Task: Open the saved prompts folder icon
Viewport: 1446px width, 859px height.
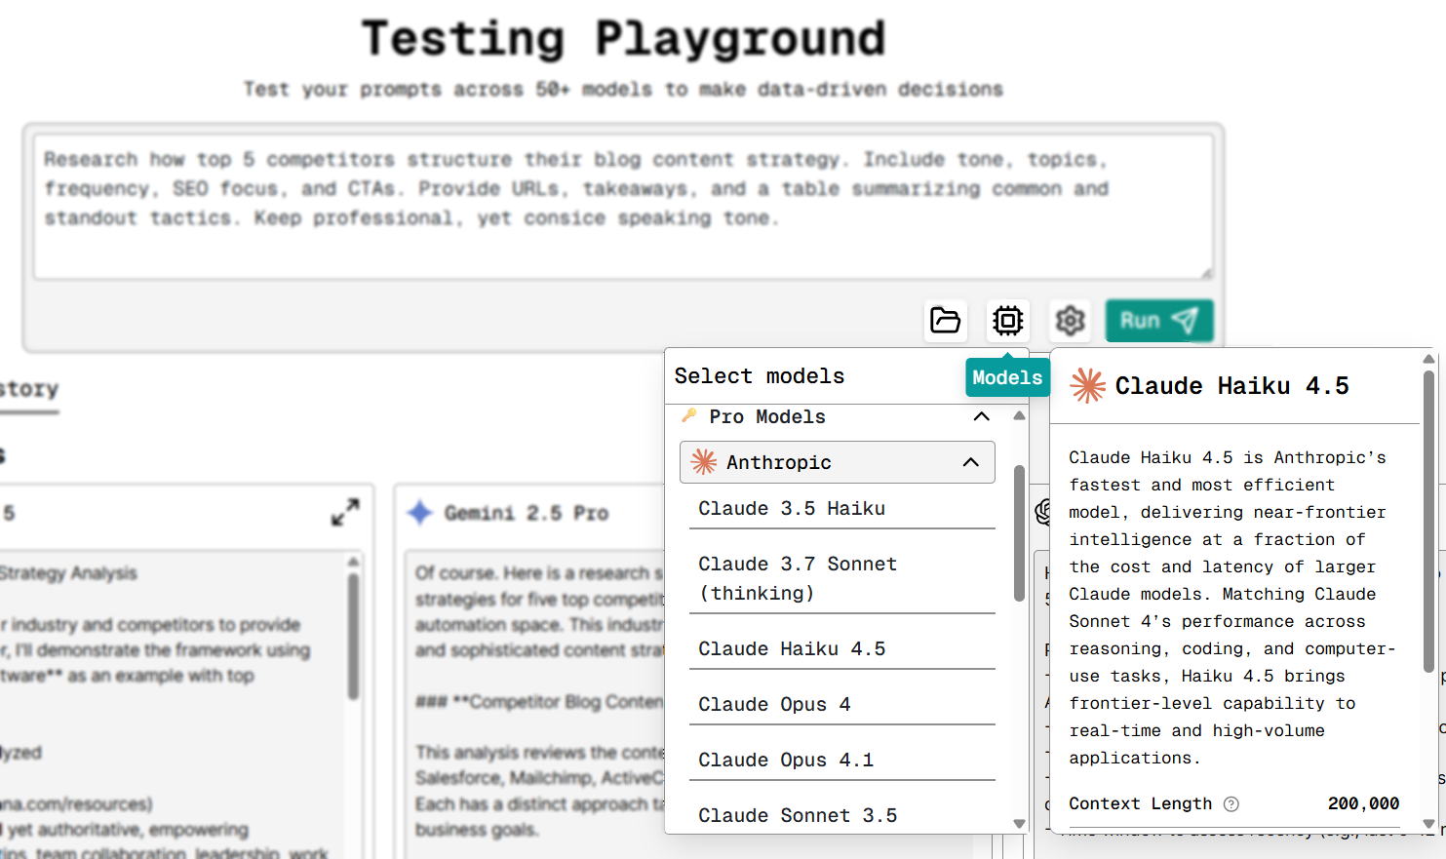Action: (x=945, y=320)
